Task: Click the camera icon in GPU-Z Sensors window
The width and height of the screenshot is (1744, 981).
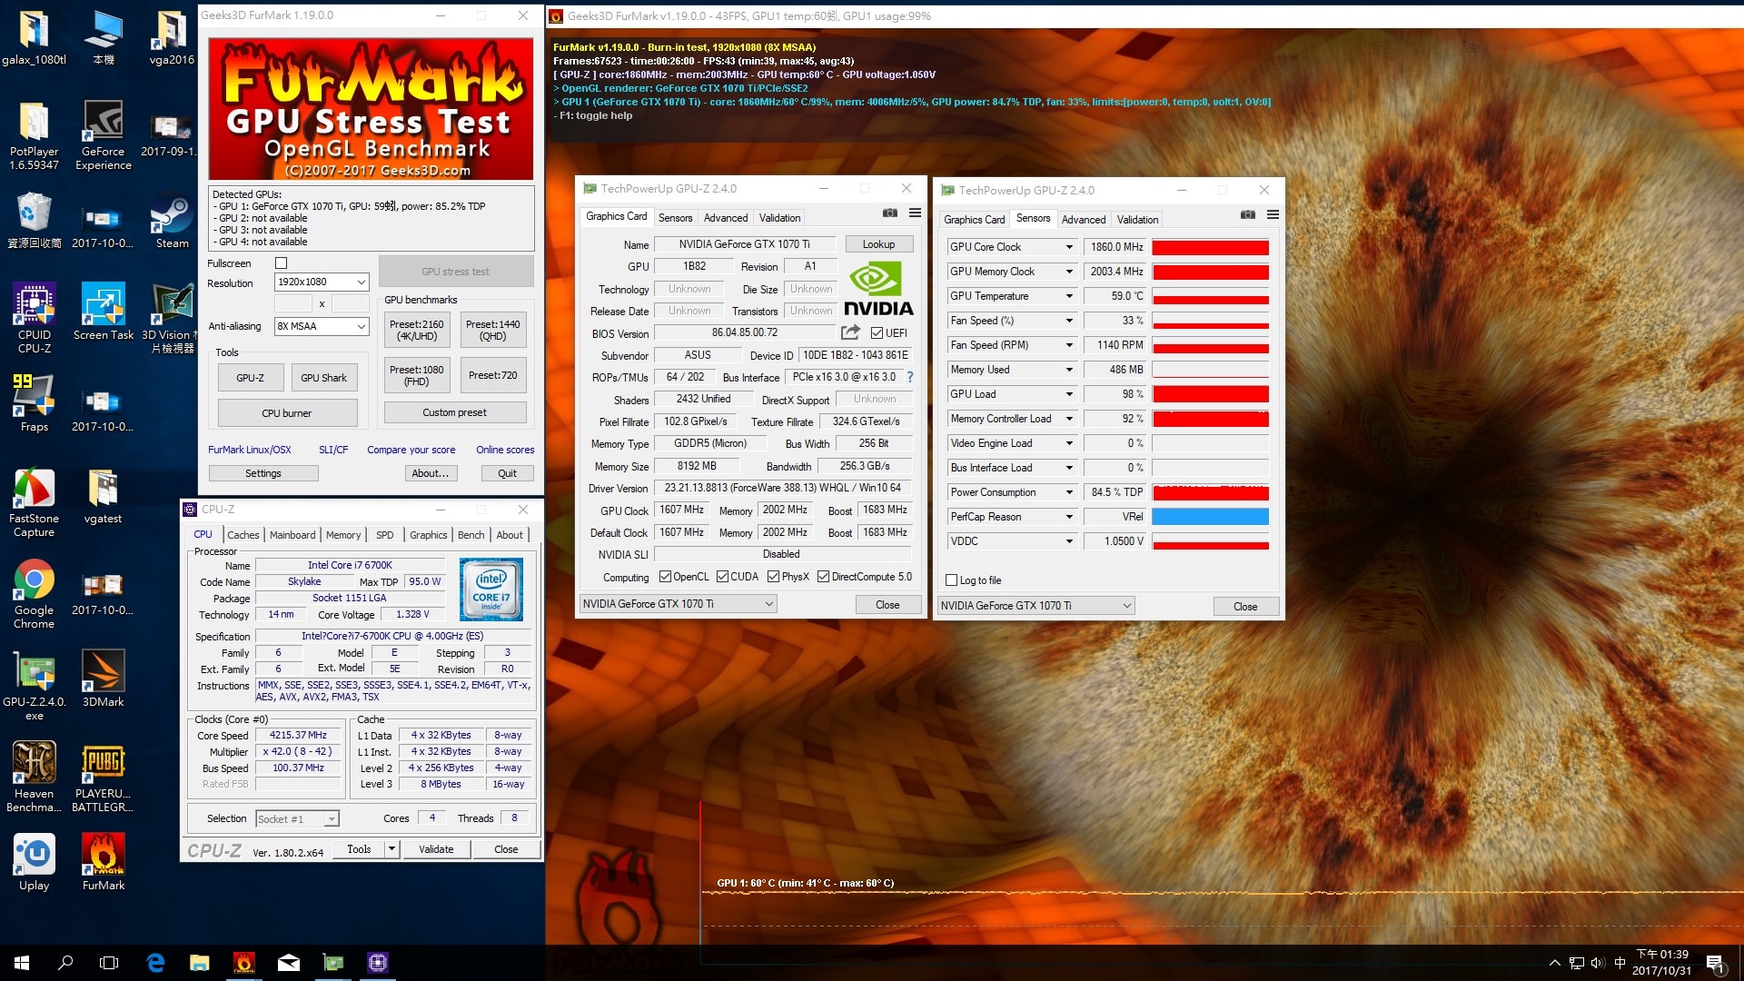Action: point(1248,214)
